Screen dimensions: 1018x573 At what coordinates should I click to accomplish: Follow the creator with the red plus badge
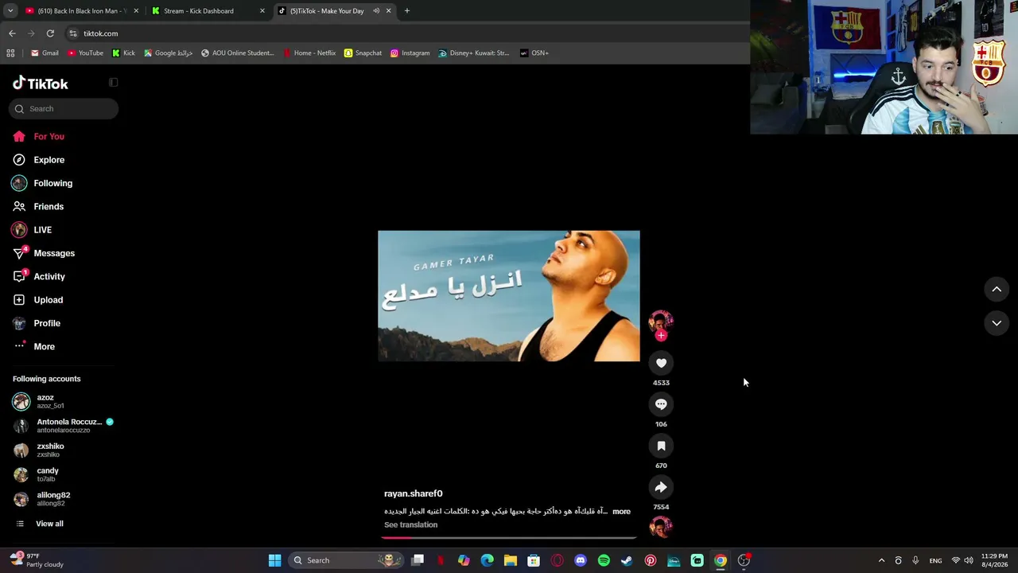coord(661,336)
